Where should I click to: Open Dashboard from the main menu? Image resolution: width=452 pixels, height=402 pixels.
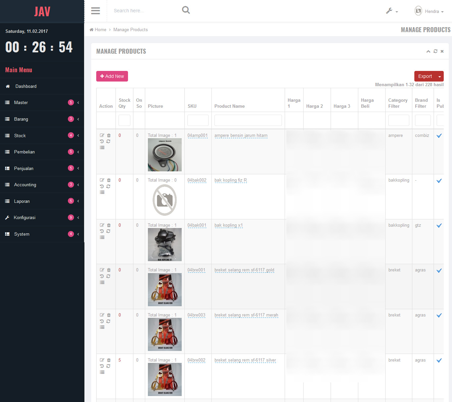pyautogui.click(x=26, y=86)
